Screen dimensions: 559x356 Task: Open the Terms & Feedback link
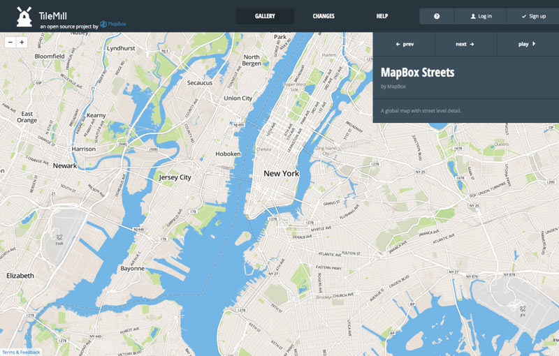[21, 352]
